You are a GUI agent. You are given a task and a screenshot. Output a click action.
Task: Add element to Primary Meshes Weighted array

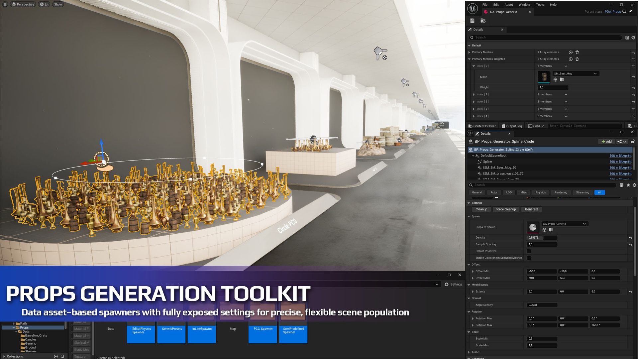coord(571,59)
